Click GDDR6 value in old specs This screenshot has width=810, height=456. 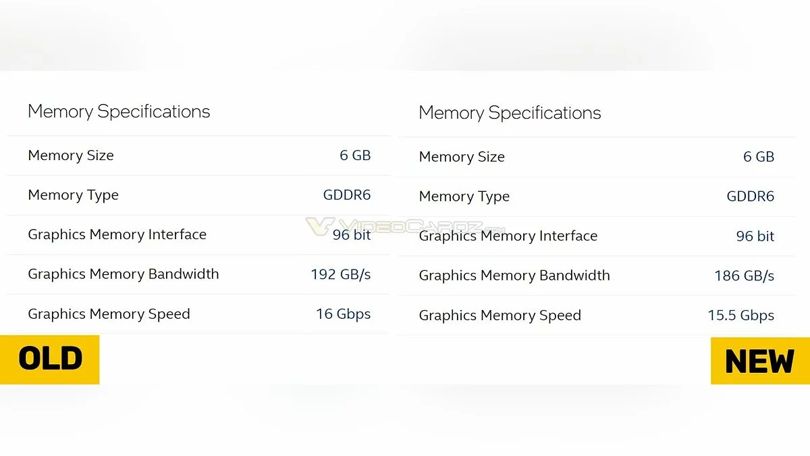pyautogui.click(x=347, y=195)
